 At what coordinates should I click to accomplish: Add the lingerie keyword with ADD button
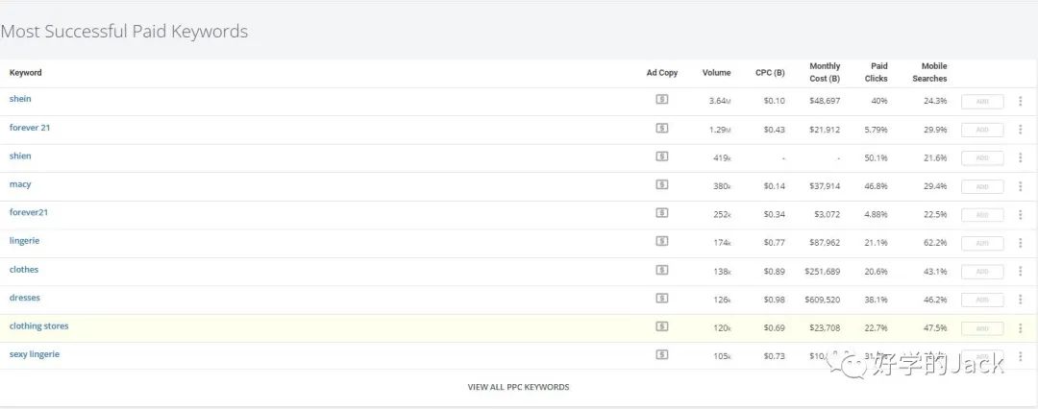[x=981, y=243]
